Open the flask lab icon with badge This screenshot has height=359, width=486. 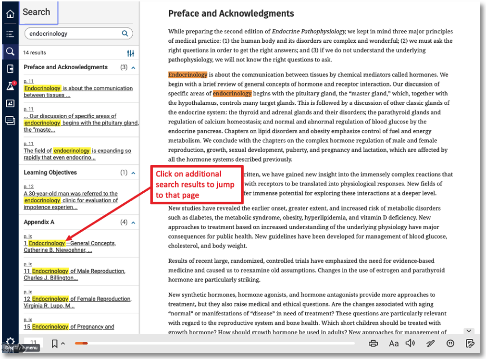click(x=11, y=86)
